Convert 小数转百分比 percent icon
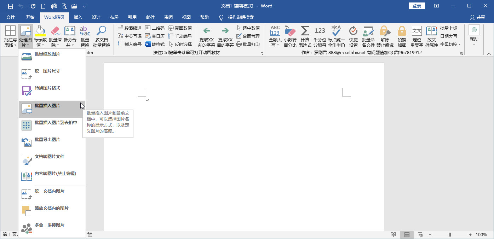The image size is (494, 239). click(x=290, y=37)
